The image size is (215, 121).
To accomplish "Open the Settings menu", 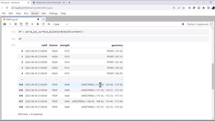I will (53, 13).
